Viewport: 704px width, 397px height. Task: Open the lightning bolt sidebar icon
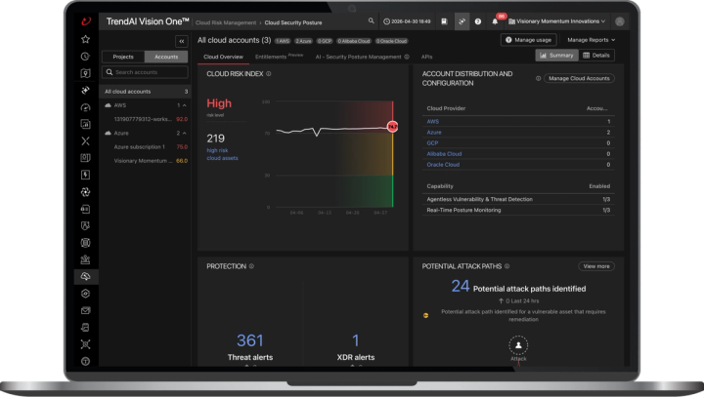tap(85, 175)
